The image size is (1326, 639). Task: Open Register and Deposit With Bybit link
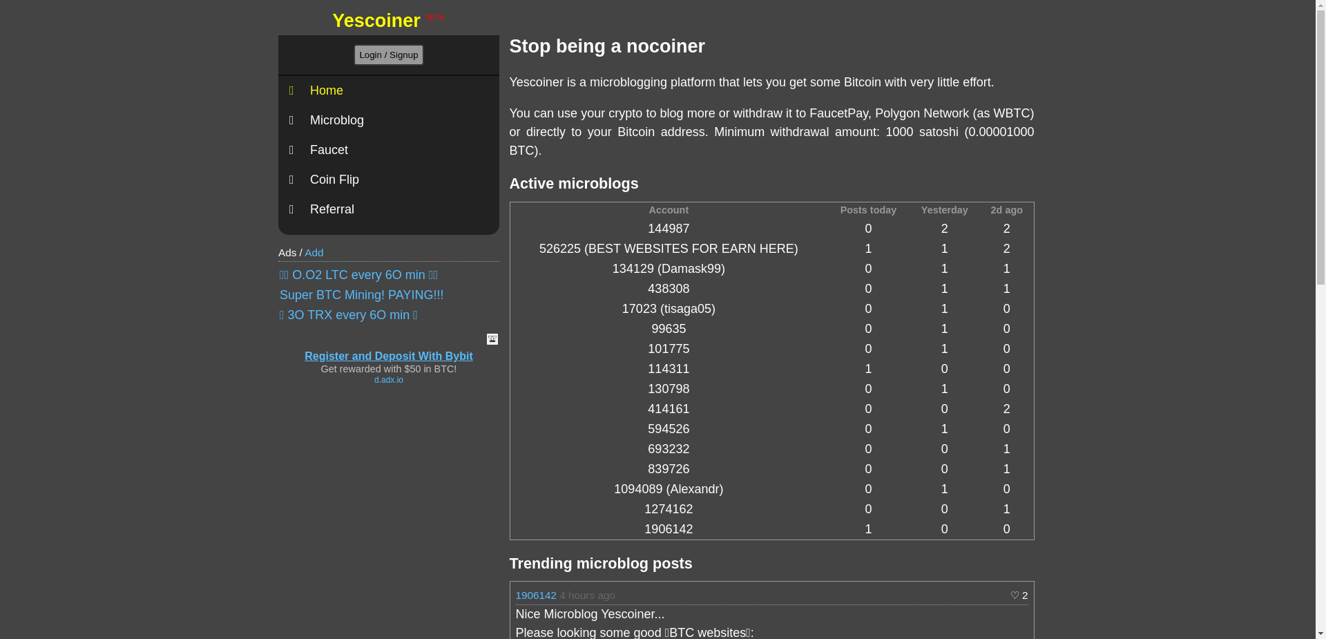(388, 356)
